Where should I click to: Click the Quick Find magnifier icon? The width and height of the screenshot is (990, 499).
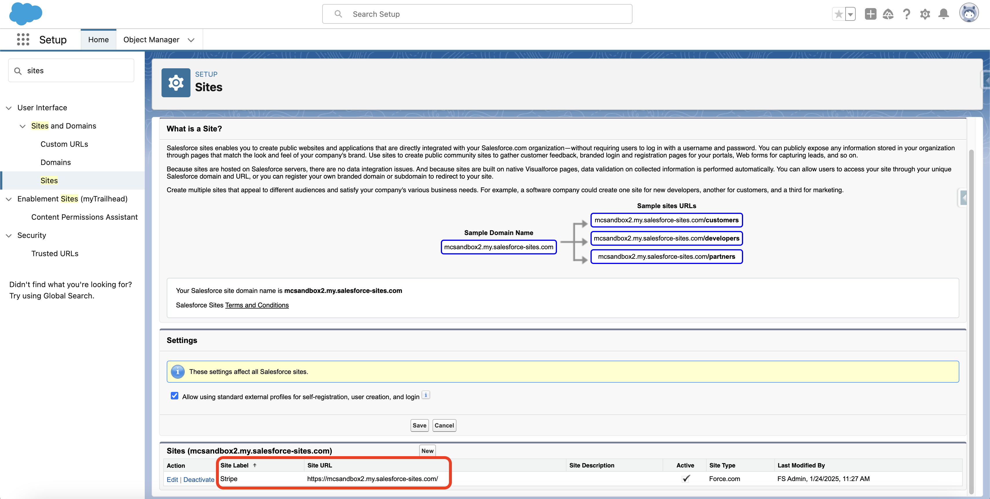(x=18, y=71)
